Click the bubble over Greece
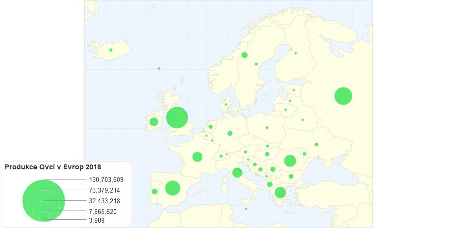The height and width of the screenshot is (228, 457). tap(280, 193)
